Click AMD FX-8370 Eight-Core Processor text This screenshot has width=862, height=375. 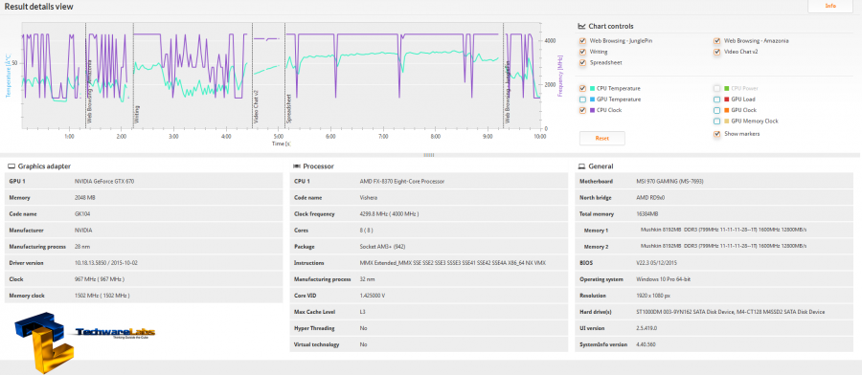pyautogui.click(x=402, y=181)
